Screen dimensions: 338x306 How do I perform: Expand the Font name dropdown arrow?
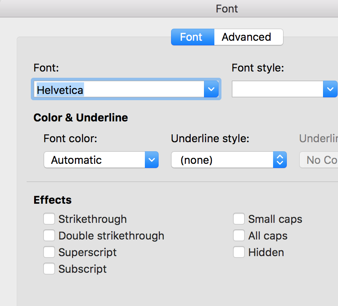coord(211,89)
